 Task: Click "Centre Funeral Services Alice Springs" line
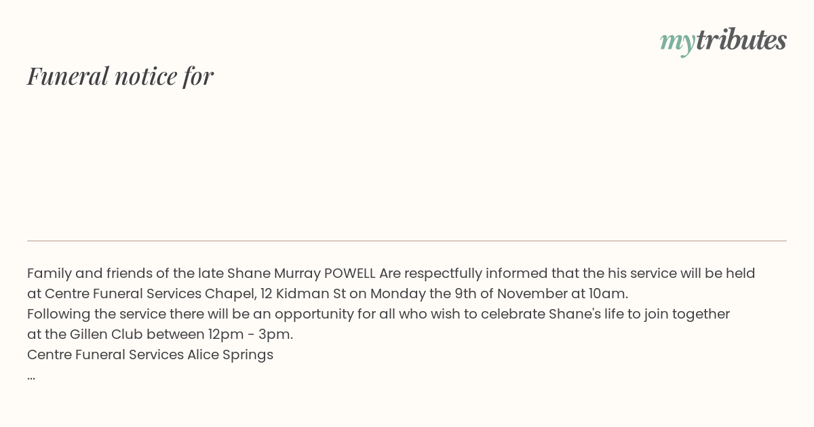pos(150,354)
